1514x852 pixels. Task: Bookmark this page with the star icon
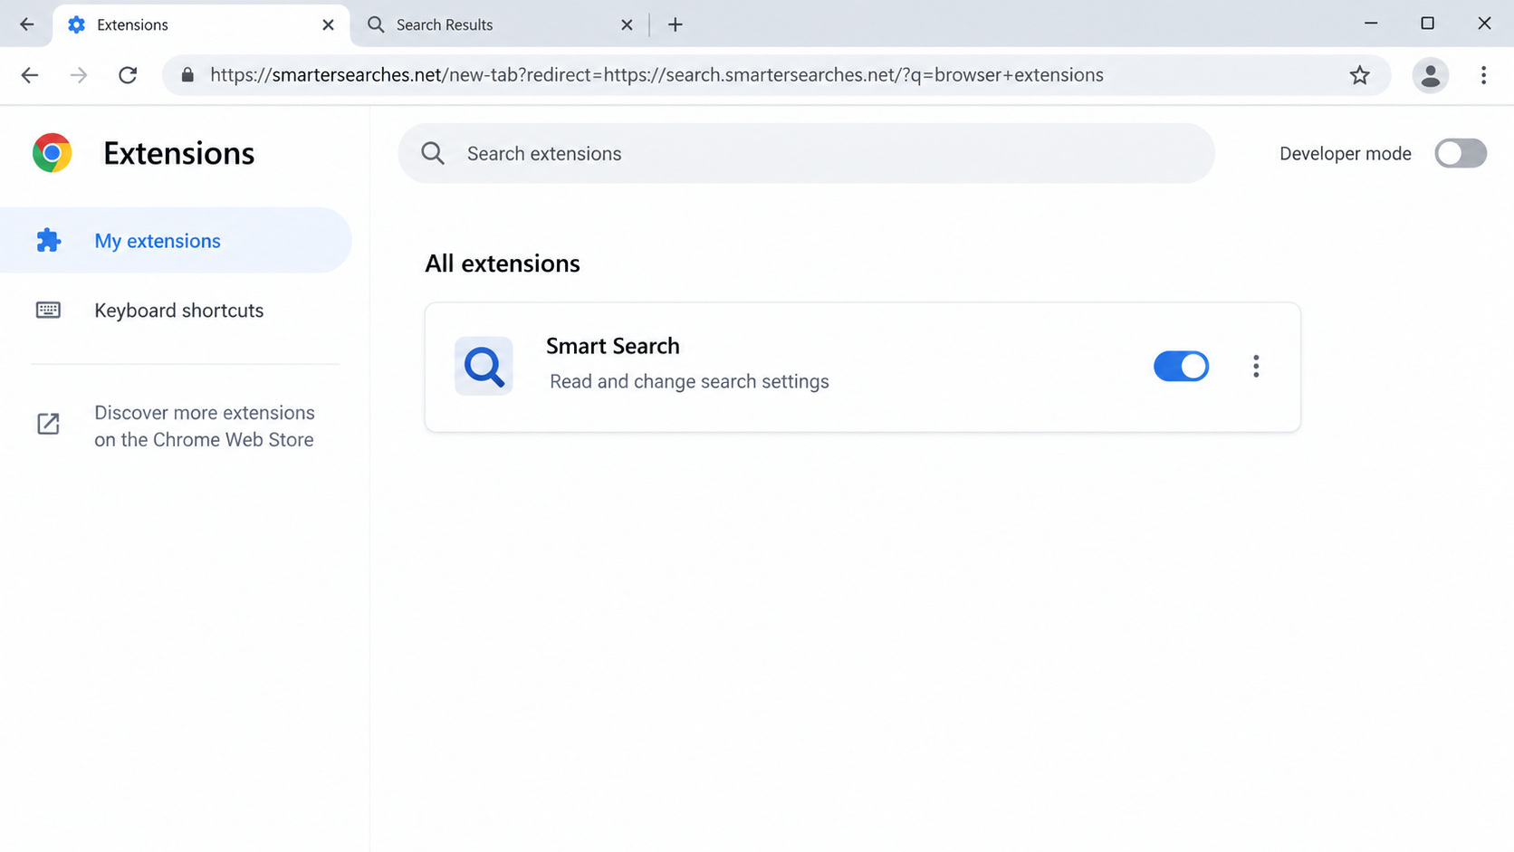[1359, 75]
